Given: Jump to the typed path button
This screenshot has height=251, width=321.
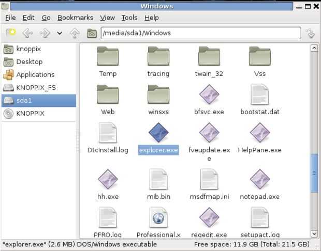Looking at the screenshot, I should point(311,33).
